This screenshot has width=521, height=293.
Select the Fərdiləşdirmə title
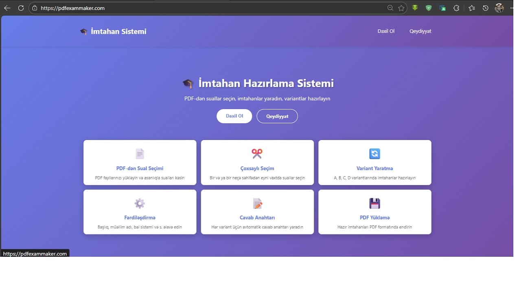tap(140, 218)
